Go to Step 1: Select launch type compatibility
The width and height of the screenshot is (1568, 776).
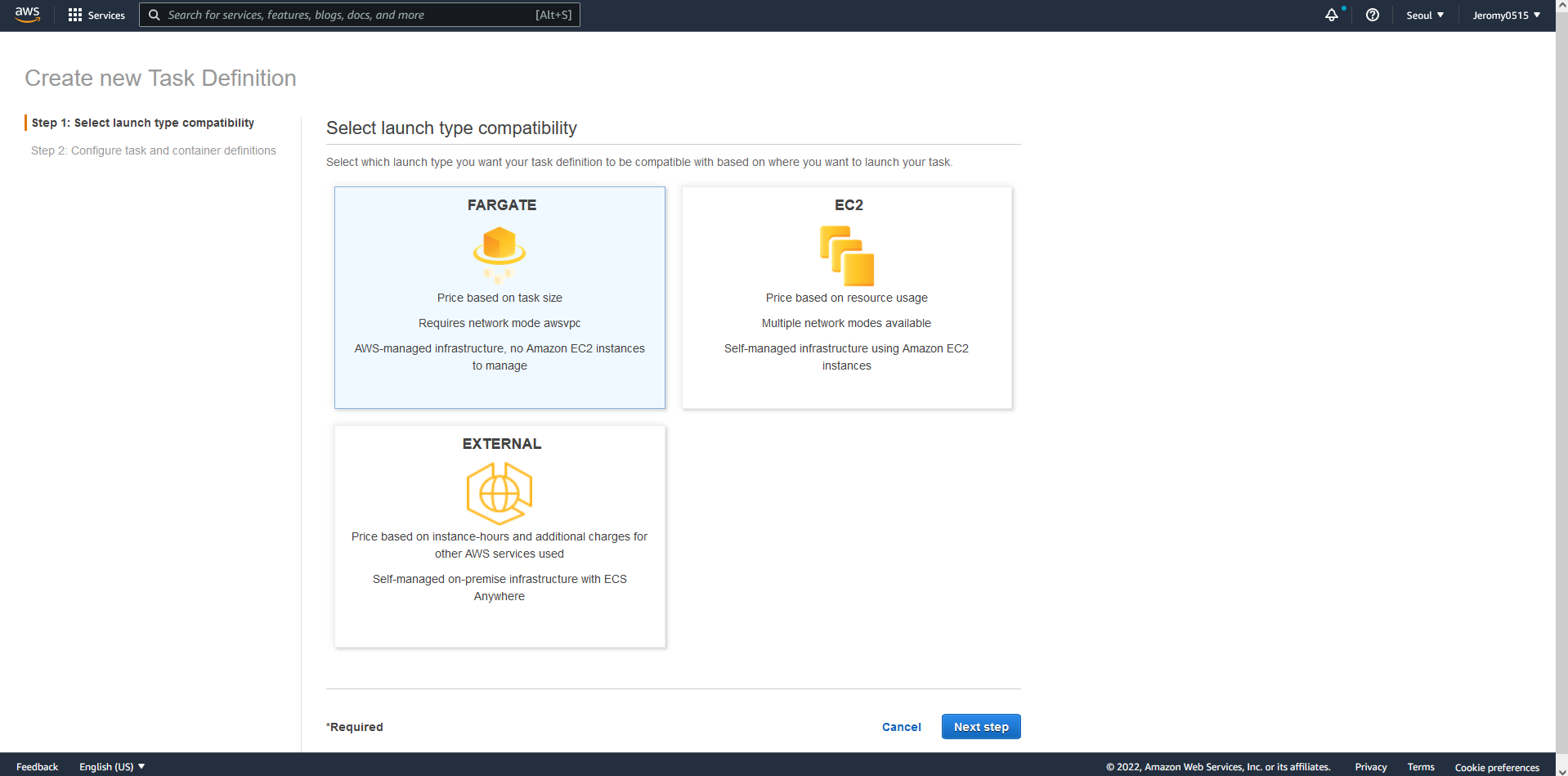143,123
